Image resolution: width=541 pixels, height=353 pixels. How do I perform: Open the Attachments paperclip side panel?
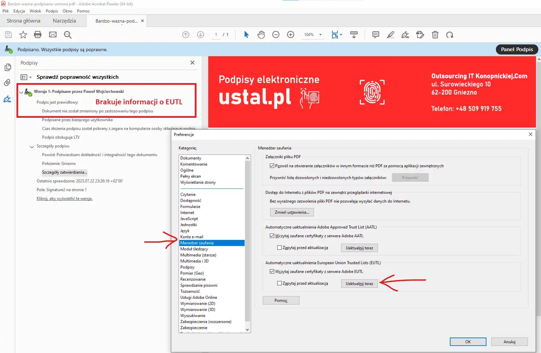coord(7,83)
